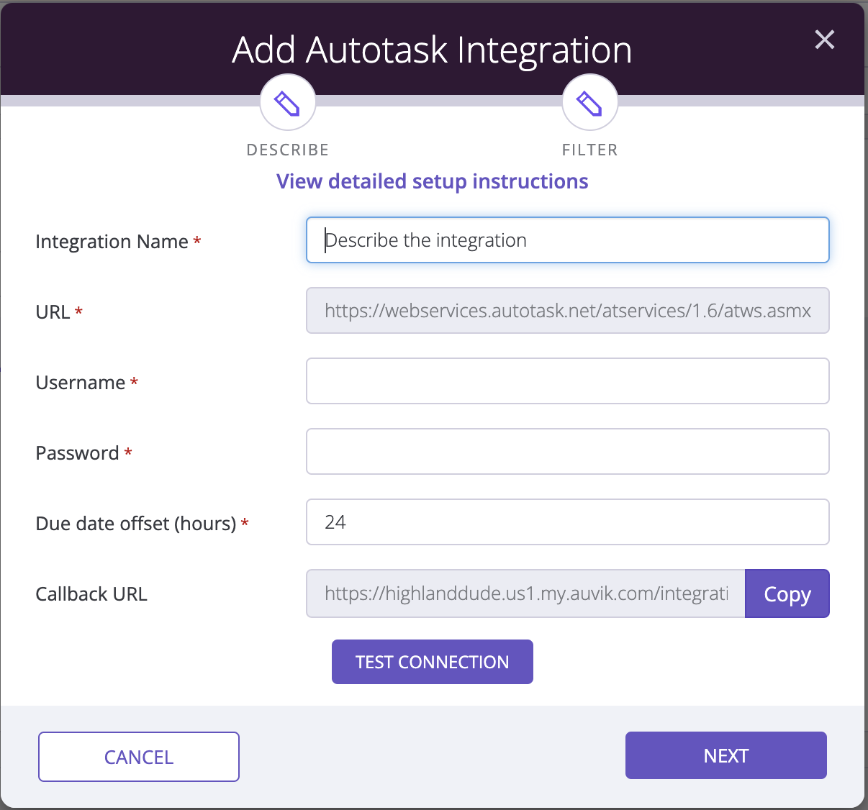
Task: Click the URL label text
Action: pyautogui.click(x=53, y=312)
